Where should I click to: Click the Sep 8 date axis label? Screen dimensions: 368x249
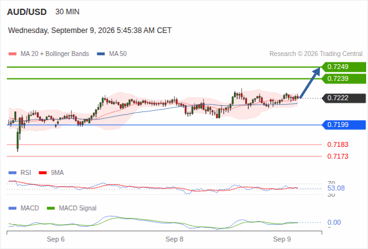(x=175, y=240)
